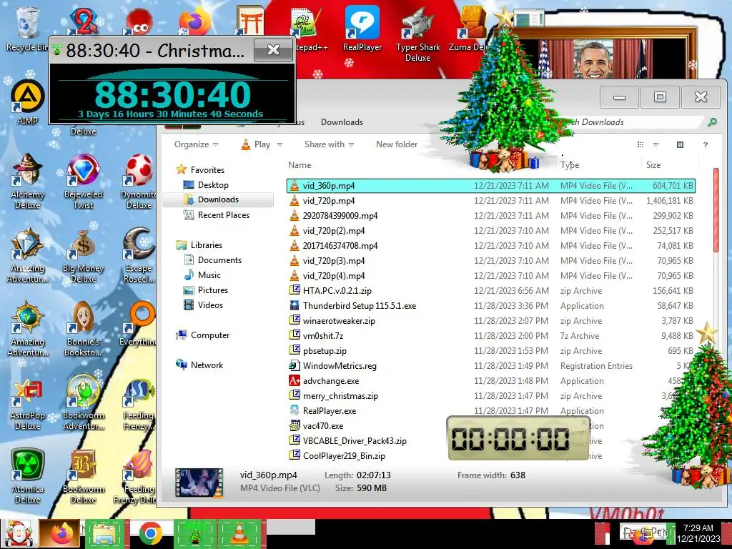Launch Bookworm Deluxe desktop shortcut
The image size is (732, 549).
[x=83, y=476]
